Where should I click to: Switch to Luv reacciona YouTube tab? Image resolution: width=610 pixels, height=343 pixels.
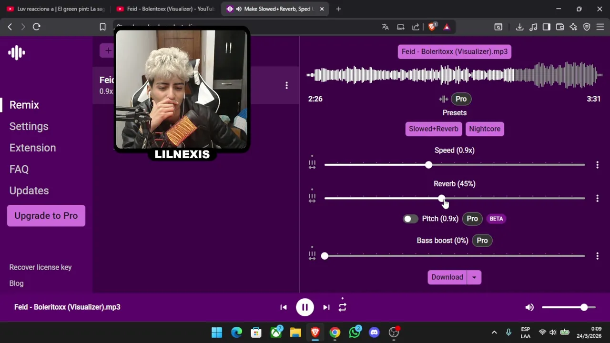click(56, 9)
